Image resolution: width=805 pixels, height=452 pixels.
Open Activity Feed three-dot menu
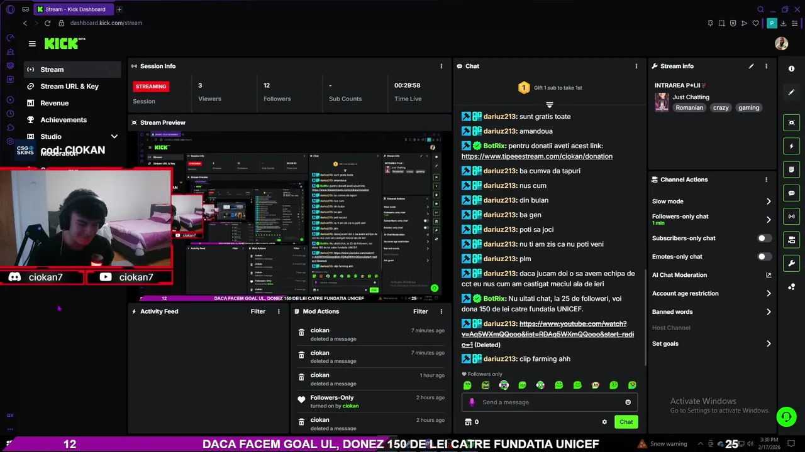coord(279,311)
